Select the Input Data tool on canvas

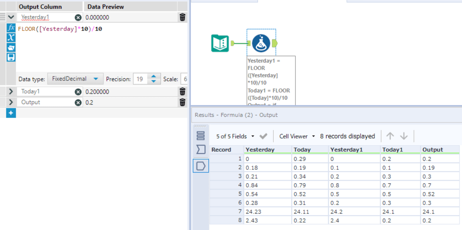(220, 43)
